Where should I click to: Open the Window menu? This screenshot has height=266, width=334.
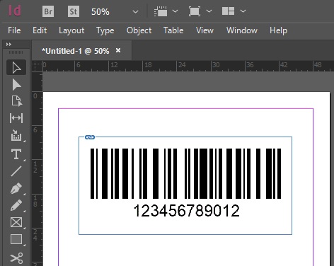click(x=242, y=30)
